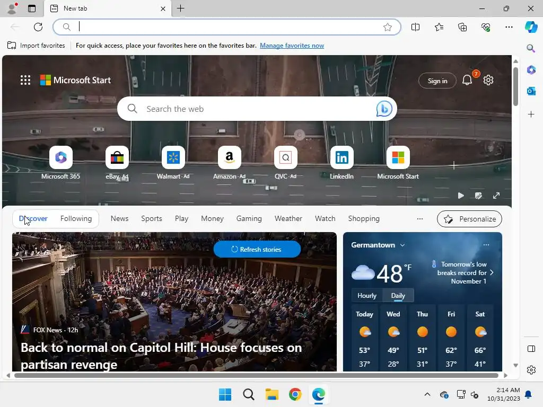543x407 pixels.
Task: Open Browser essentials heart icon
Action: [x=486, y=27]
